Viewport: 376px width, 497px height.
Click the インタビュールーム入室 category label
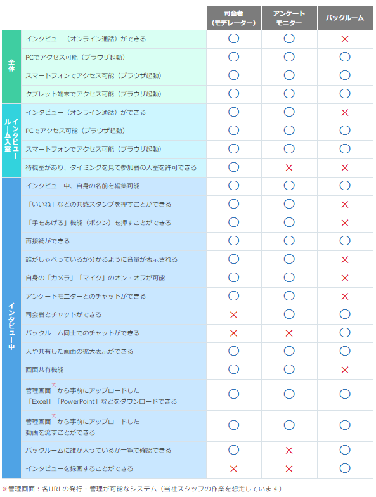coord(11,140)
